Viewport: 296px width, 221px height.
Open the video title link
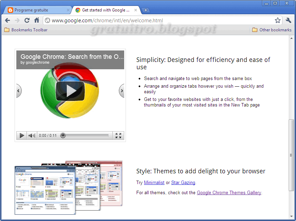[72, 56]
